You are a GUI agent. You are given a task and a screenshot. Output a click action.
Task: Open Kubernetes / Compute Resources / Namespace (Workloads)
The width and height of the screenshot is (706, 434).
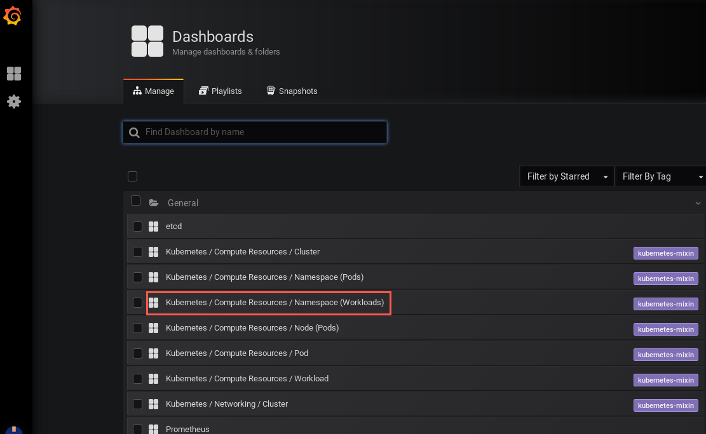(275, 303)
